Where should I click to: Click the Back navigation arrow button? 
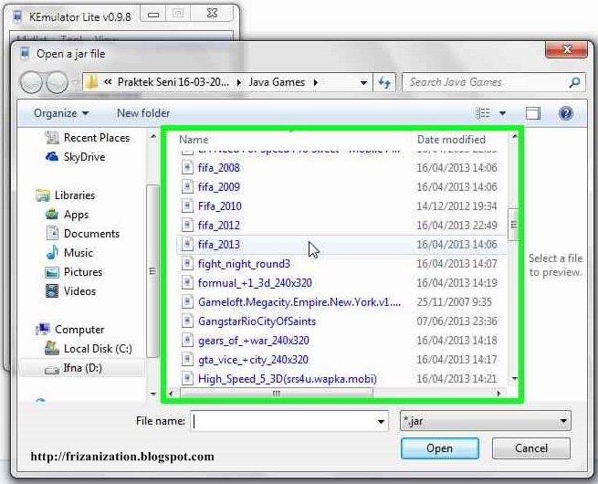click(x=32, y=82)
